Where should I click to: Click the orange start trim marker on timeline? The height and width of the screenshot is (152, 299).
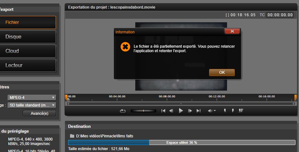[66, 97]
